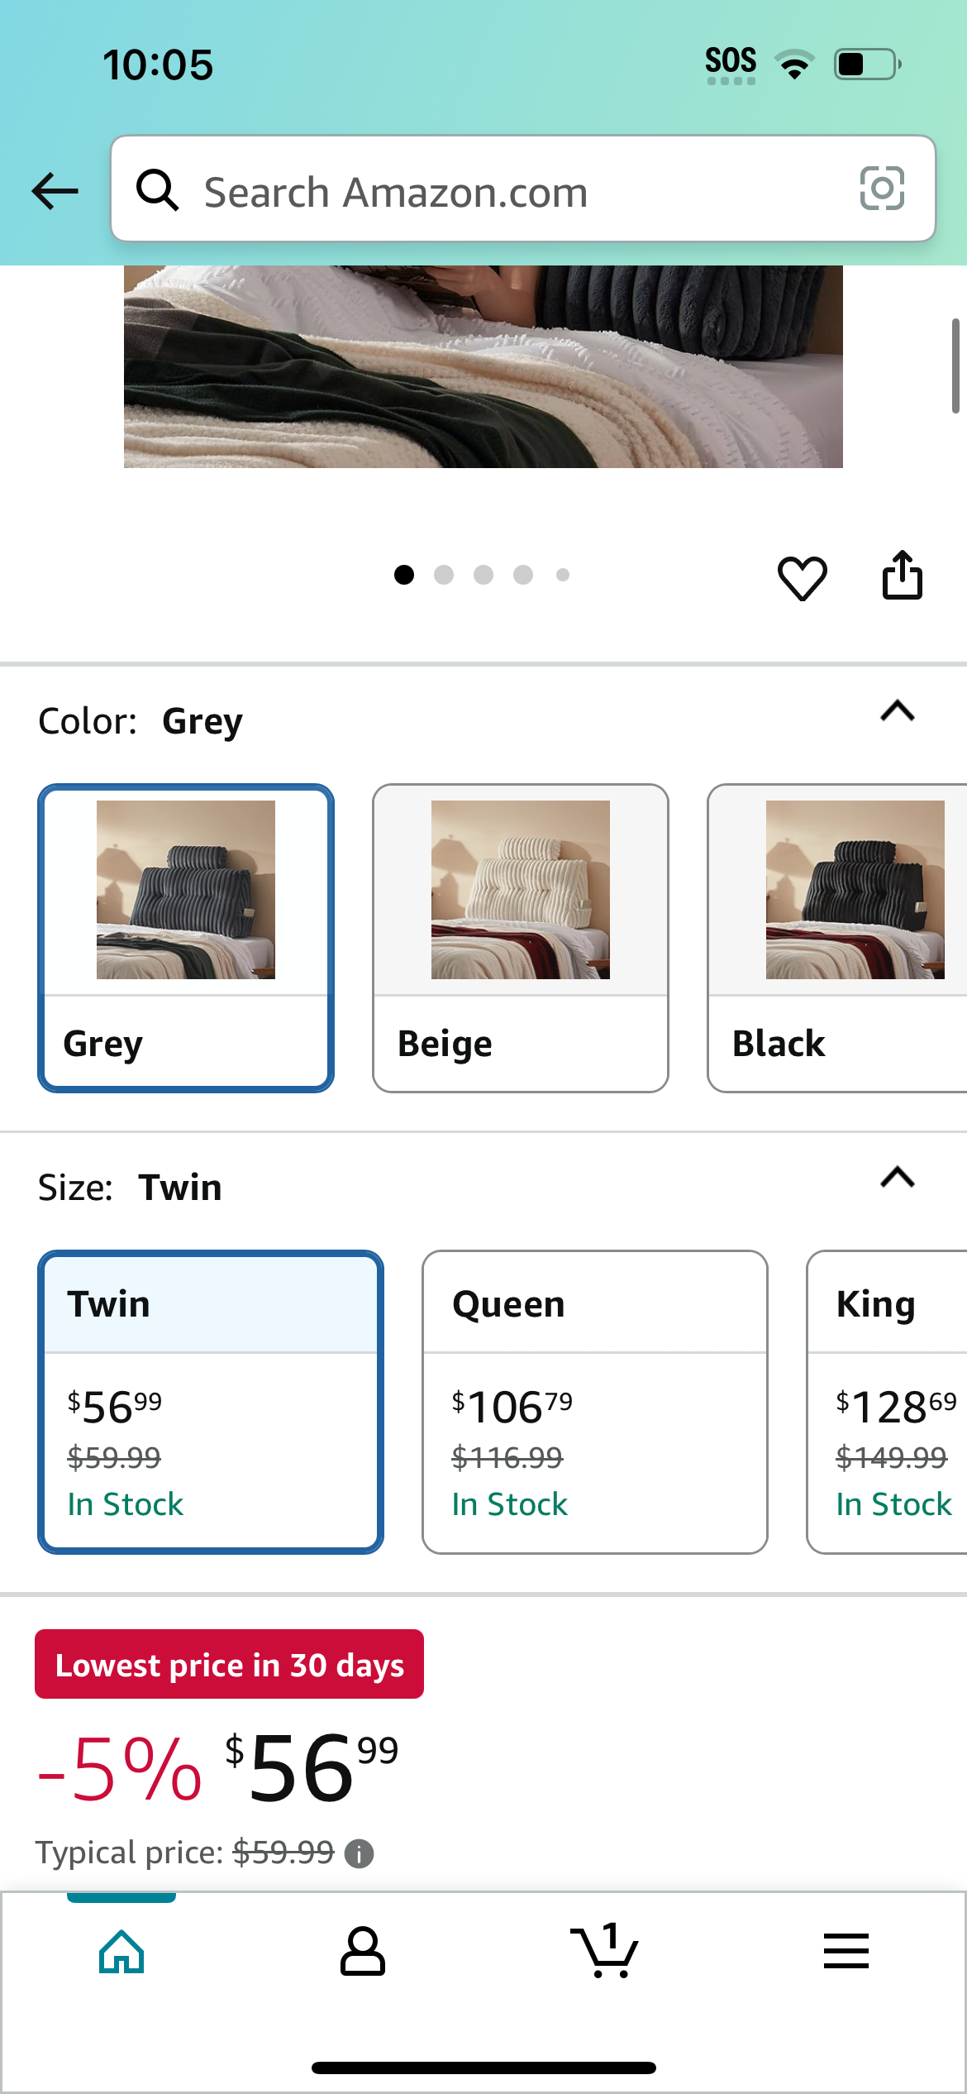The height and width of the screenshot is (2094, 967).
Task: Choose the Twin size option
Action: pyautogui.click(x=211, y=1402)
